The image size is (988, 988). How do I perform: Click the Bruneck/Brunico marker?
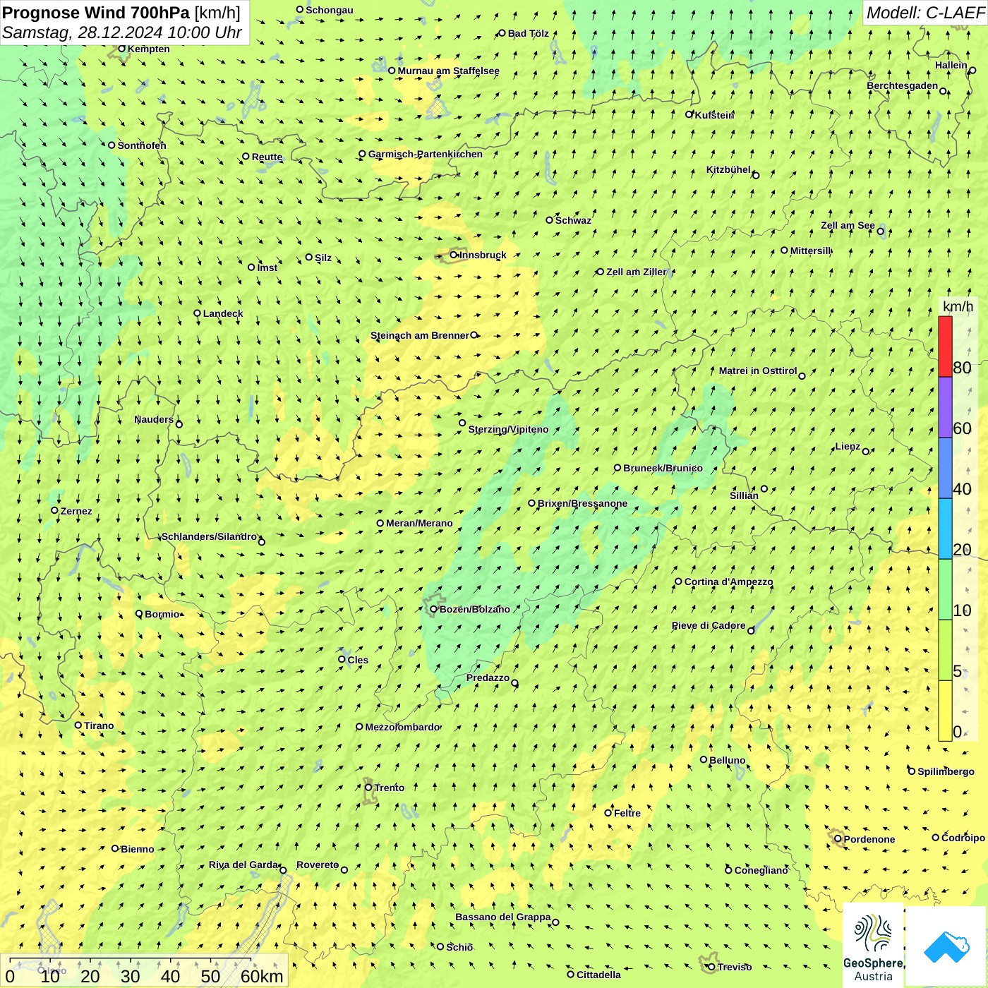point(617,468)
